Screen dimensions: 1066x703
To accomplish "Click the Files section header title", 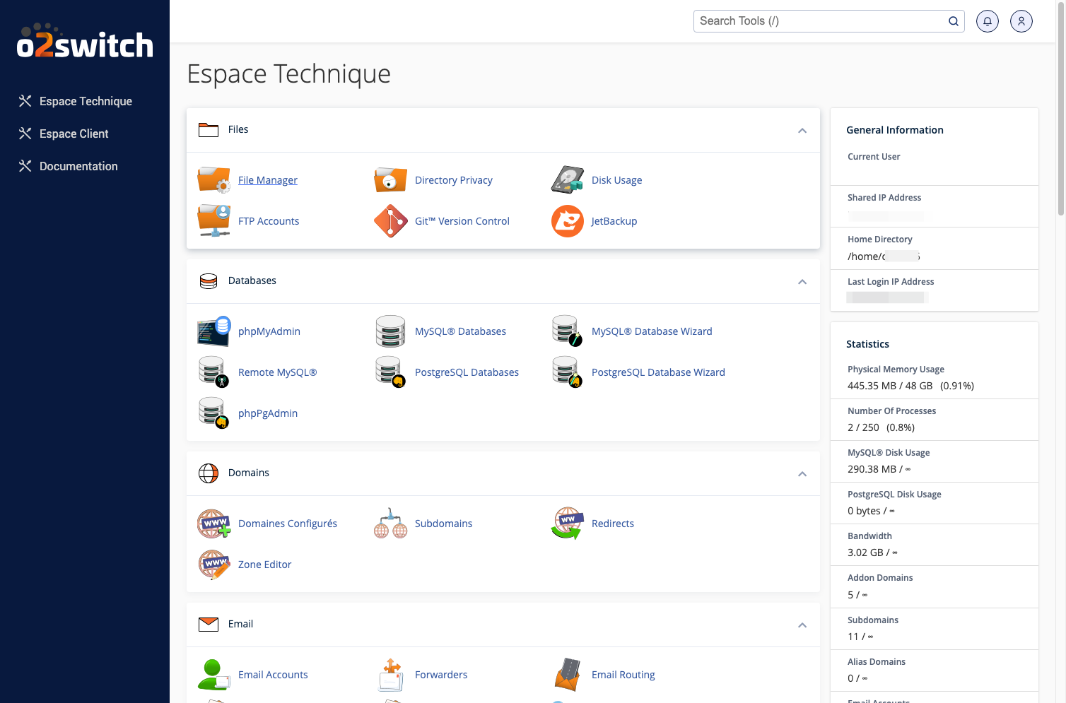I will 238,129.
